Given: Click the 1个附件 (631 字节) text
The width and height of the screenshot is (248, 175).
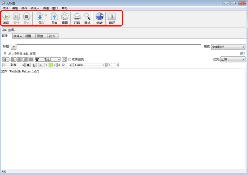Looking at the screenshot, I should pos(24,54).
